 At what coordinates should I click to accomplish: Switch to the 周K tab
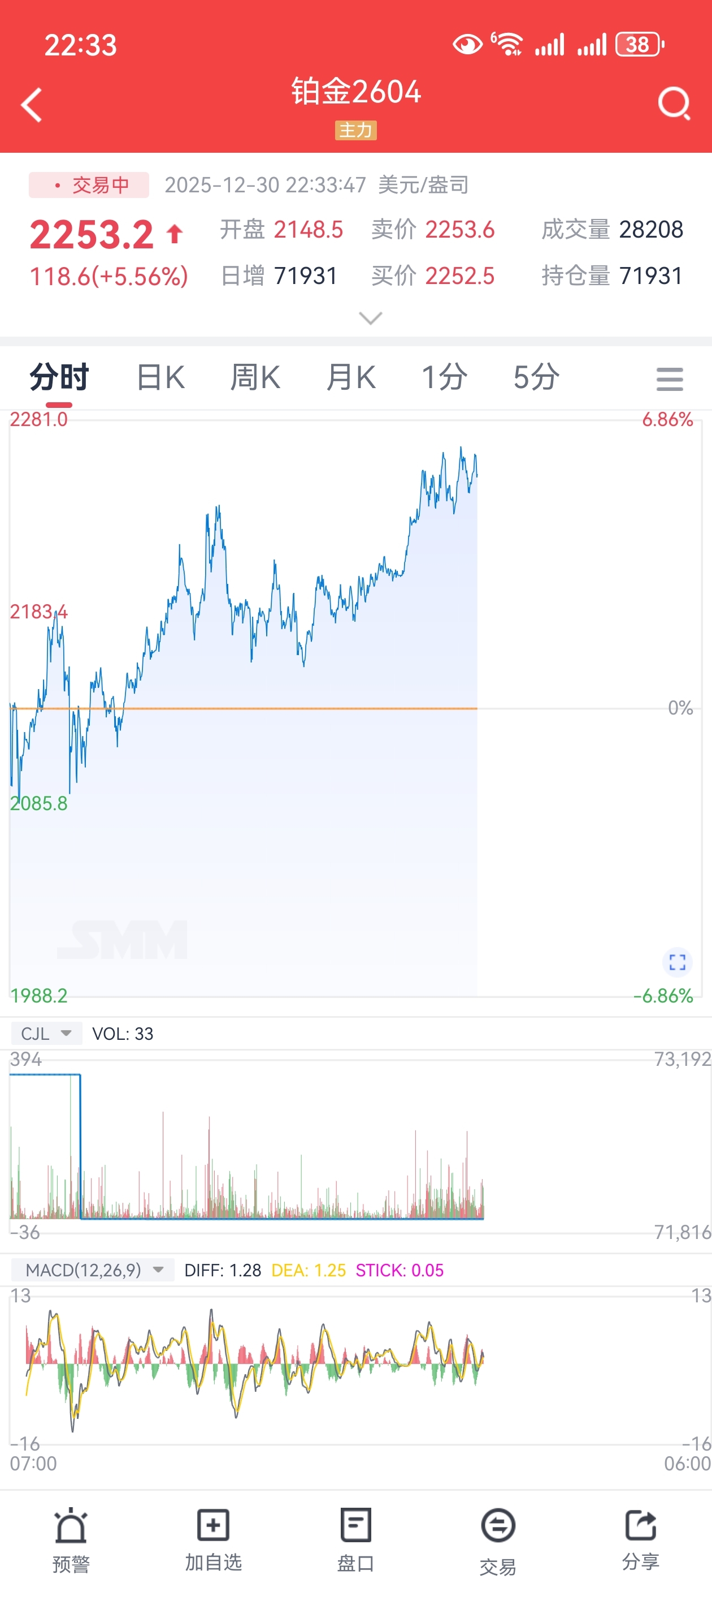tap(255, 377)
